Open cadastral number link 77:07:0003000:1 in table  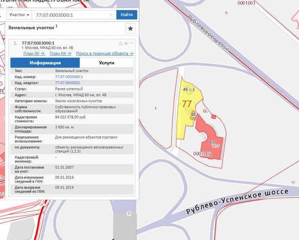point(69,77)
